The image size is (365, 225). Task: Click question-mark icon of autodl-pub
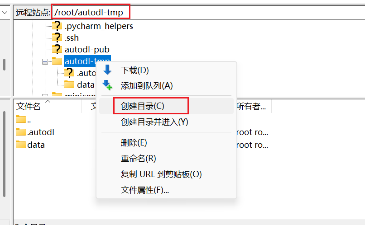(57, 49)
